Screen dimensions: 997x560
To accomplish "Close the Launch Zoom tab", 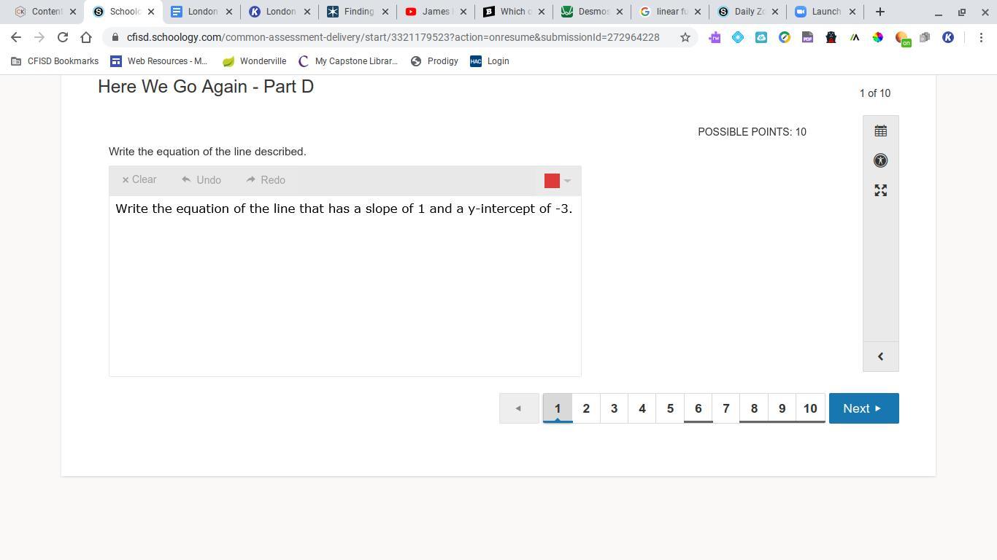I will (852, 12).
